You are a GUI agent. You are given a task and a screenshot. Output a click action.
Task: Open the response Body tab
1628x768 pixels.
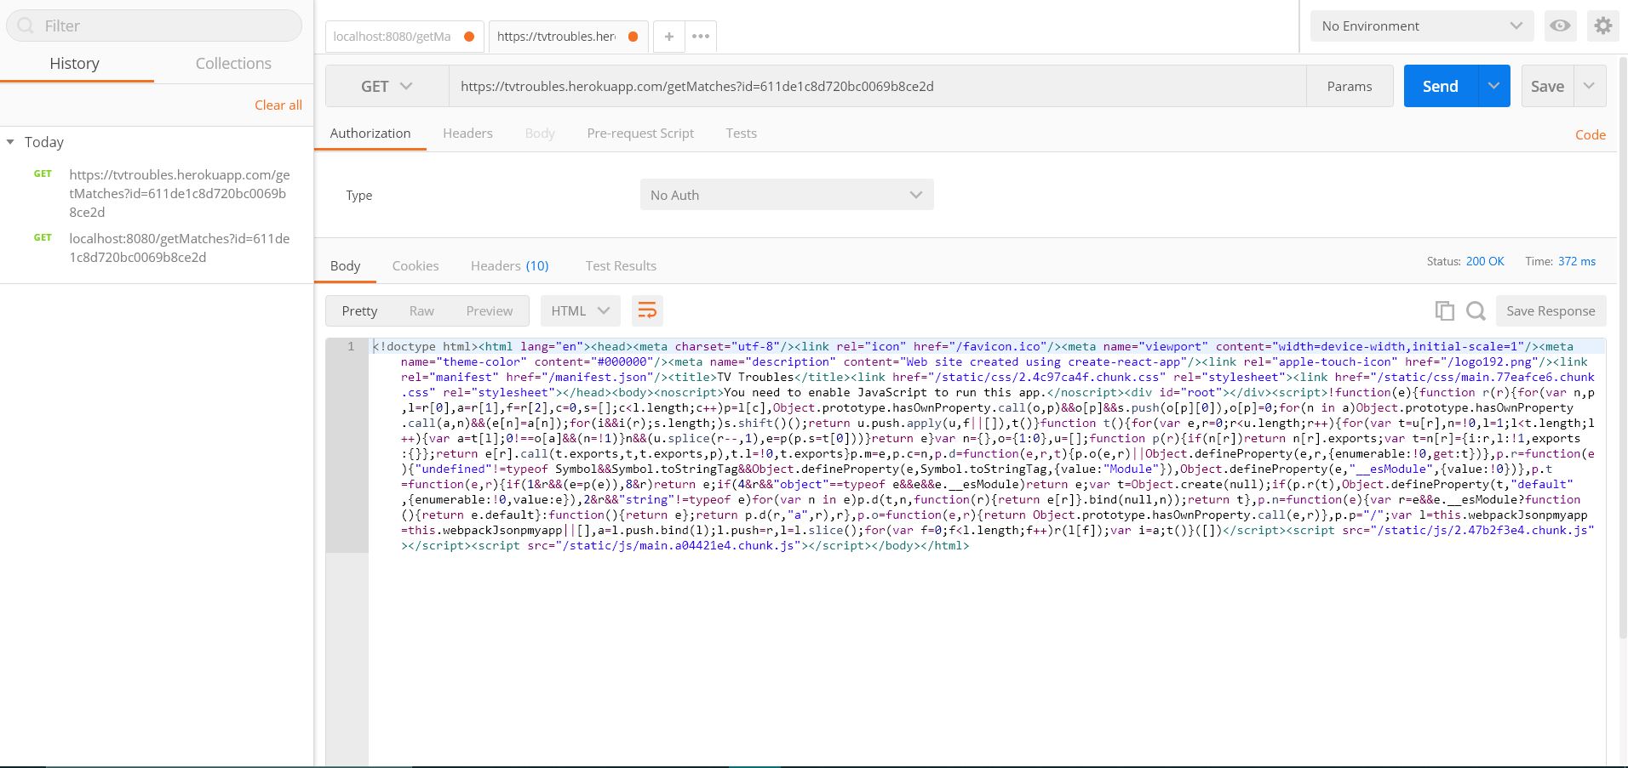click(x=345, y=265)
